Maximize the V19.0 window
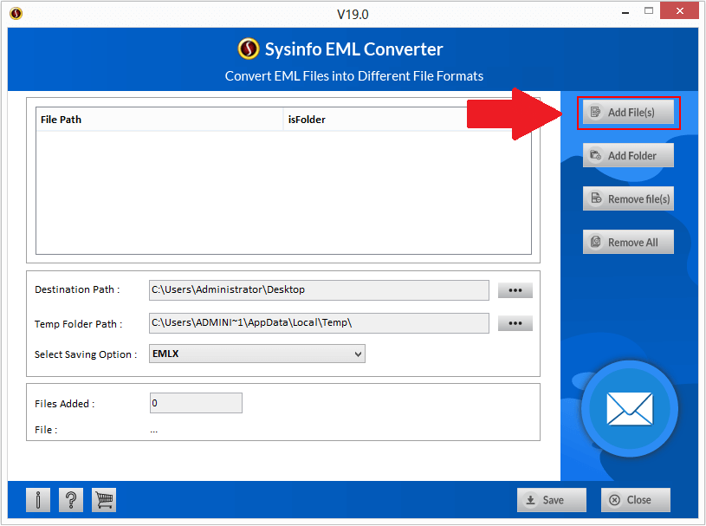Image resolution: width=706 pixels, height=526 pixels. [649, 10]
